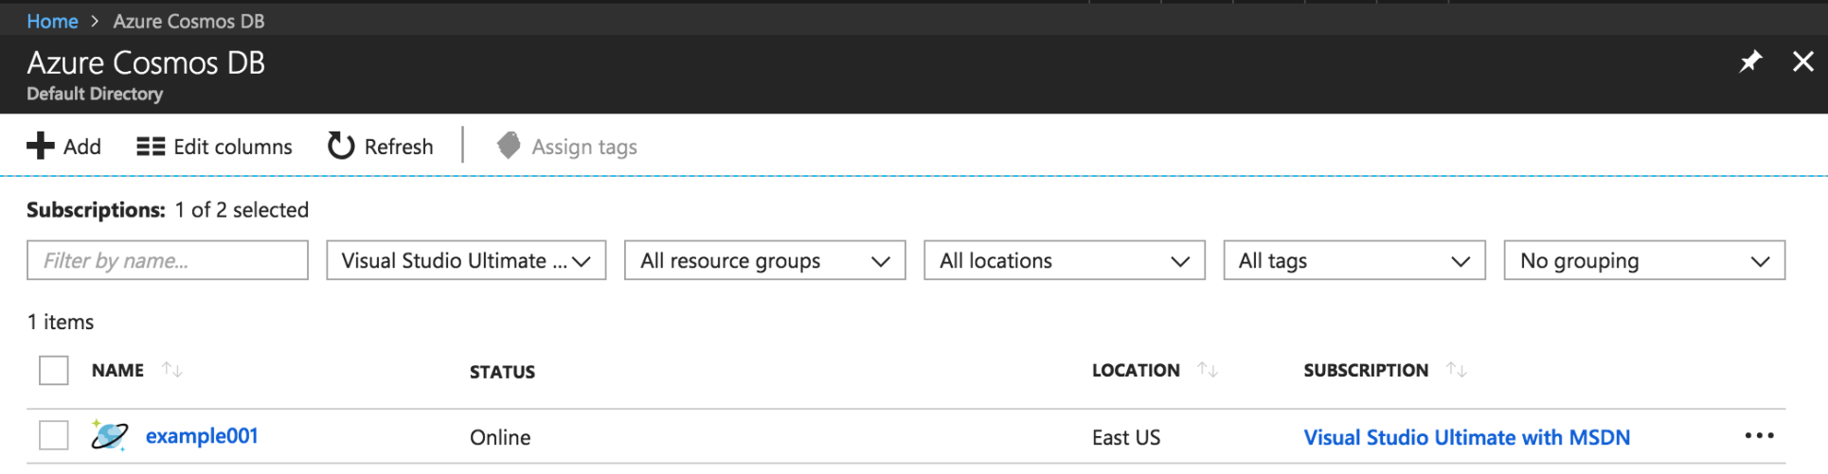The width and height of the screenshot is (1828, 474).
Task: Click the STATUS column header
Action: [x=502, y=372]
